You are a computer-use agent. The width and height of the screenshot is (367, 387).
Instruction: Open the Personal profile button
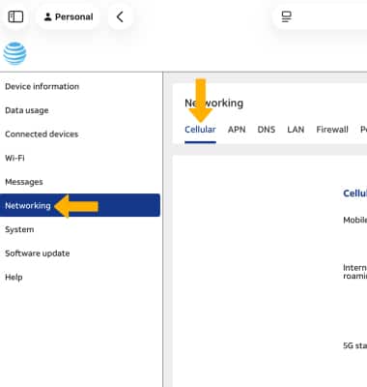click(69, 16)
